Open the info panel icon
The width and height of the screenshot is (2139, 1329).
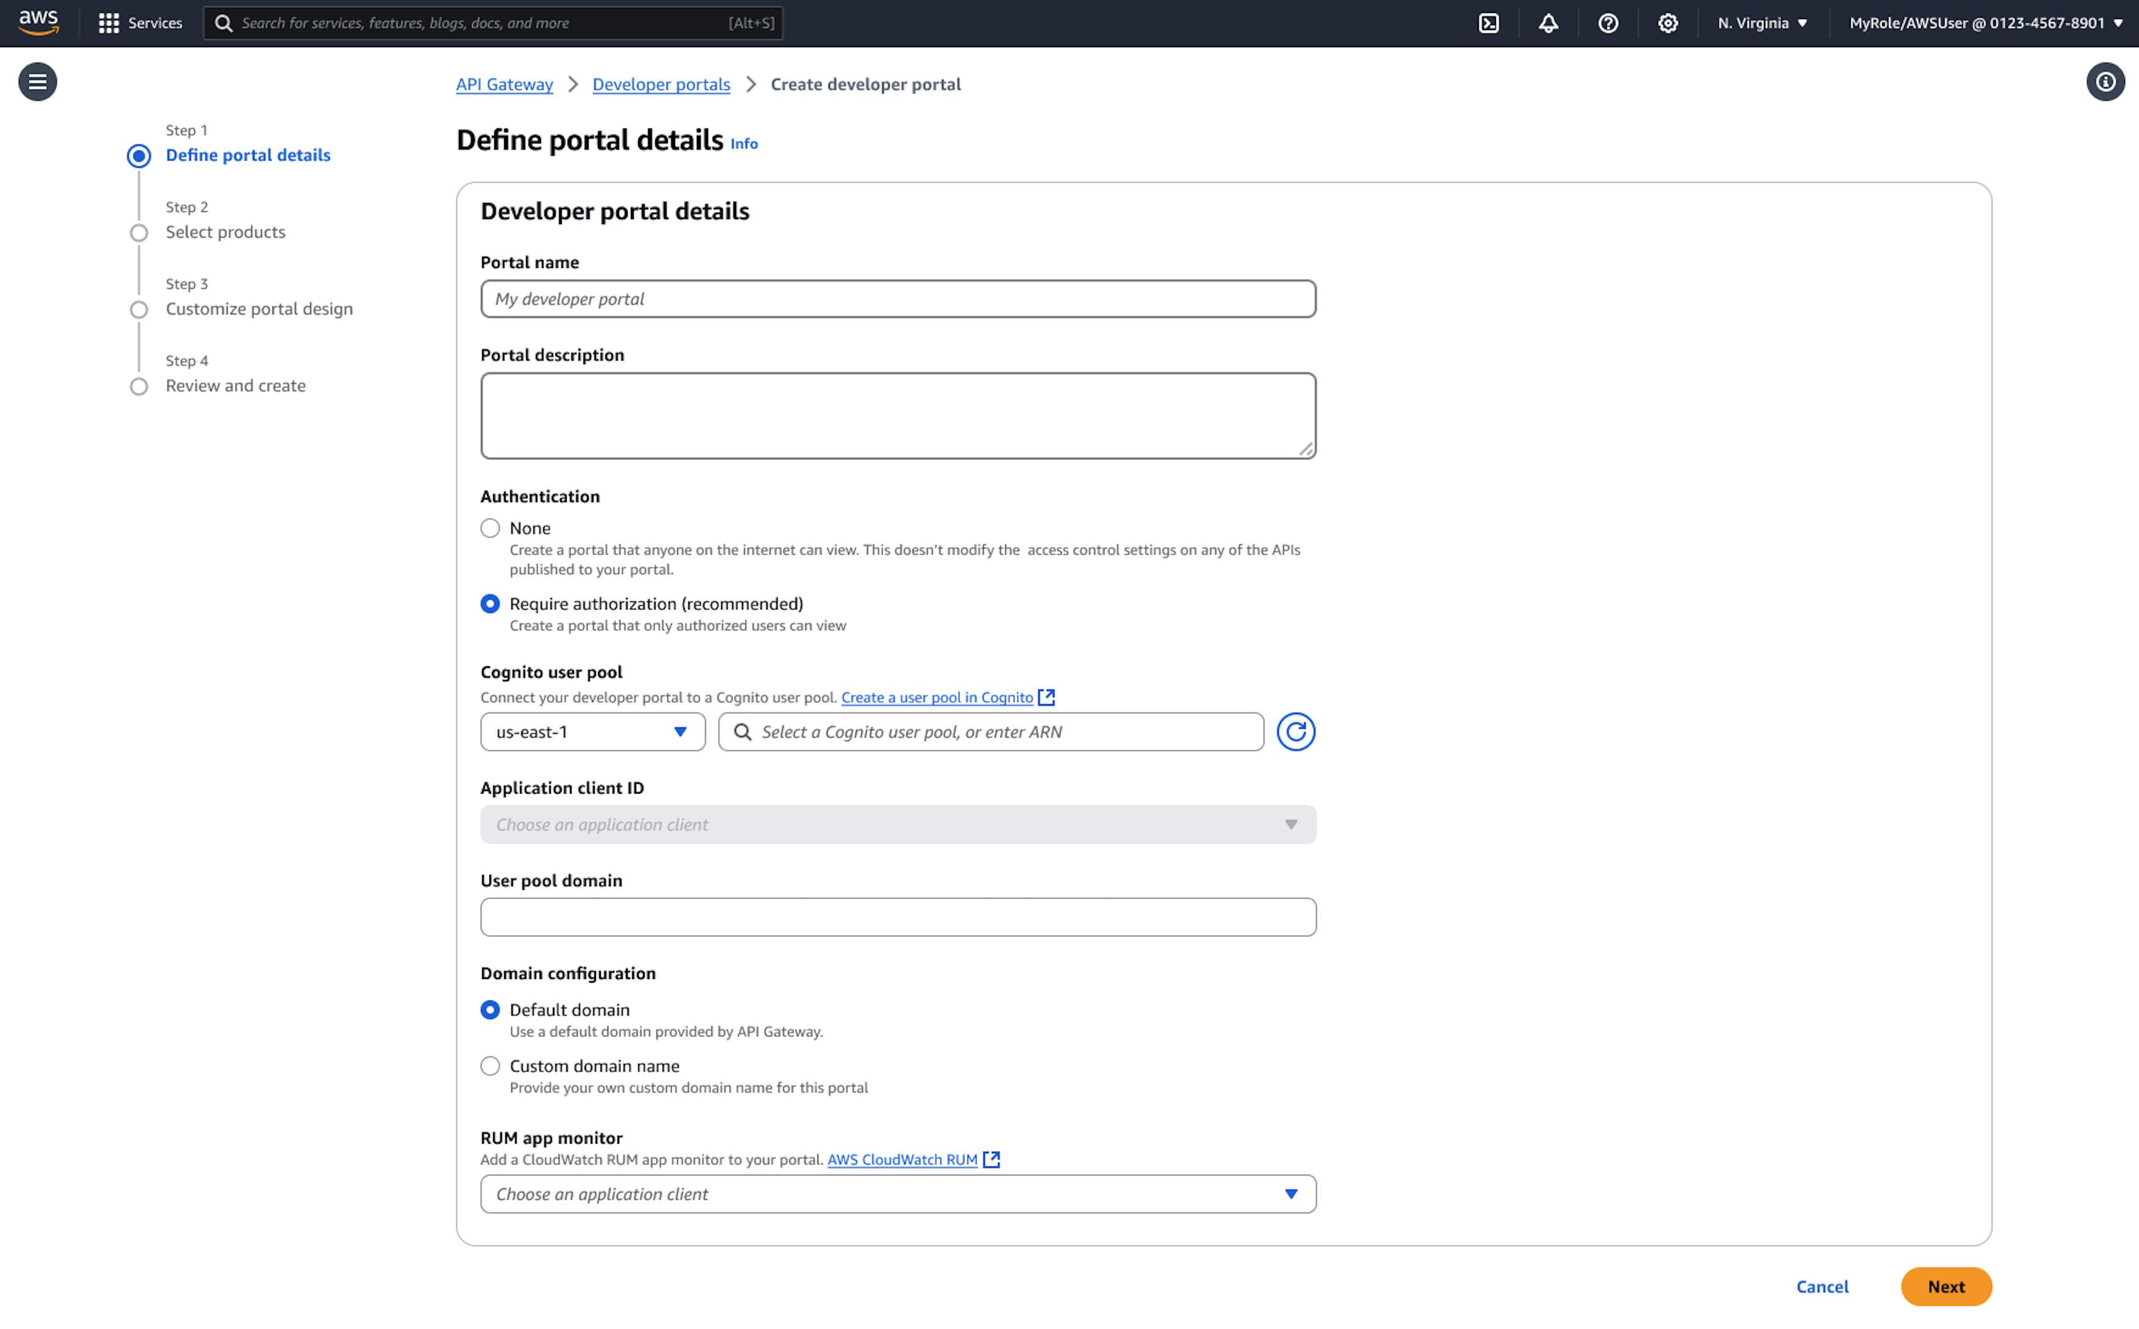2105,82
